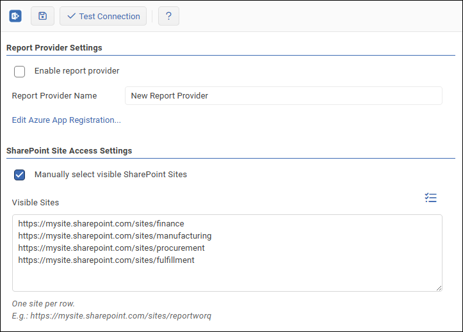
Task: Place cursor on the fulfillment site URL
Action: pyautogui.click(x=106, y=260)
